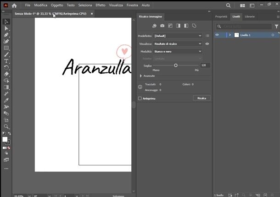Screen dimensions: 280x197
Task: Select the Curvature tool
Action: tap(6, 41)
